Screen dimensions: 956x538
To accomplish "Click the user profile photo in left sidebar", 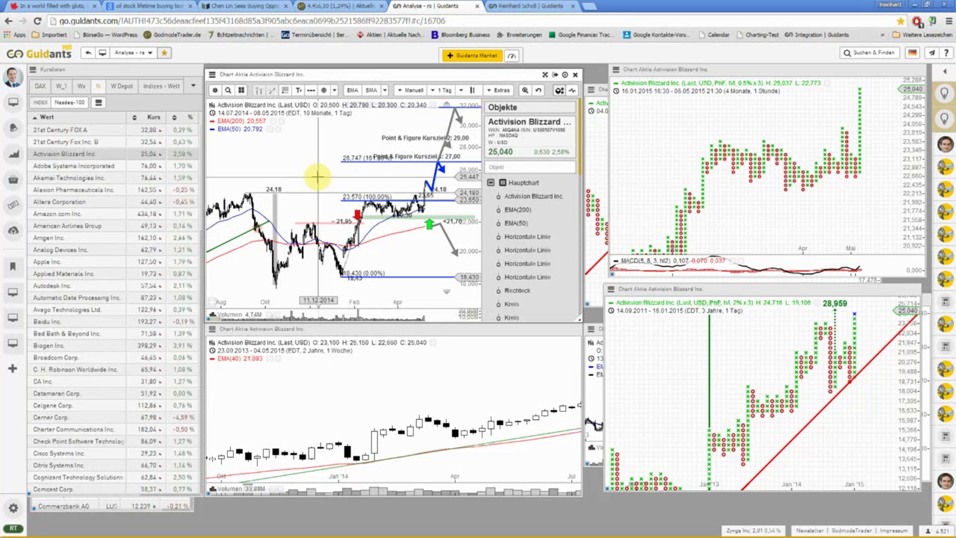I will pyautogui.click(x=13, y=77).
